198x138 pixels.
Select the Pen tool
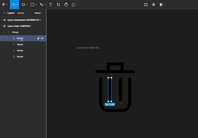[x=42, y=5]
